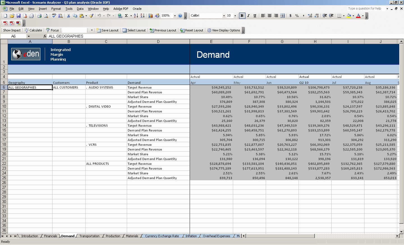Run Spelling check with the ABC icon

[54, 16]
